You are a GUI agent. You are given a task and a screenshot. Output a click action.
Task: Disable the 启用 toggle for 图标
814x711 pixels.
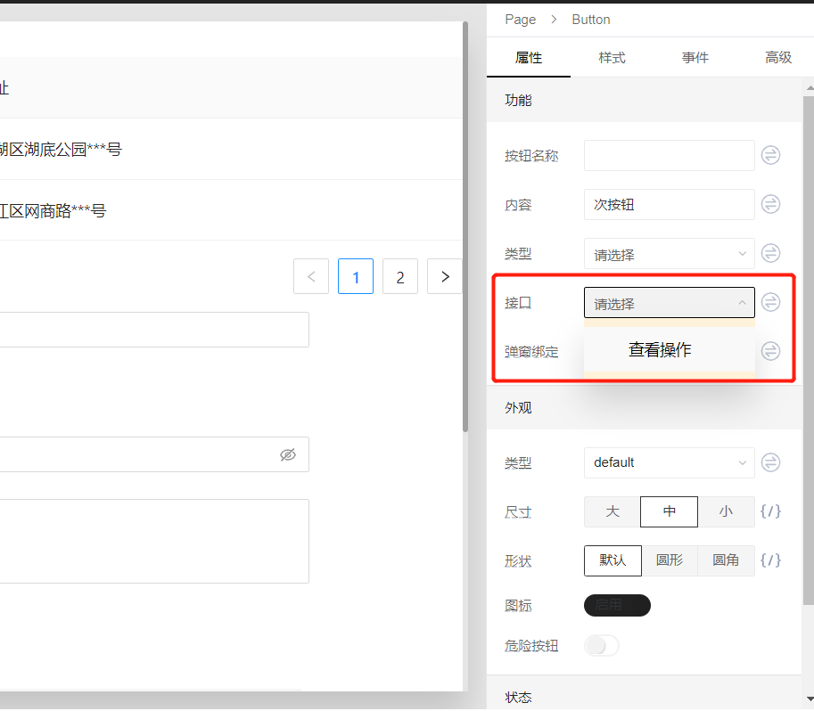tap(617, 605)
